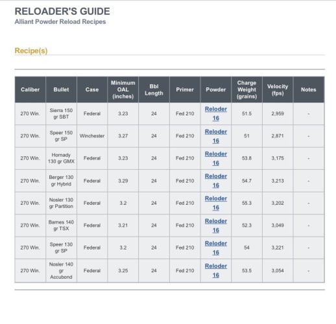Click the Winchester case cell
The width and height of the screenshot is (336, 324).
(x=92, y=136)
